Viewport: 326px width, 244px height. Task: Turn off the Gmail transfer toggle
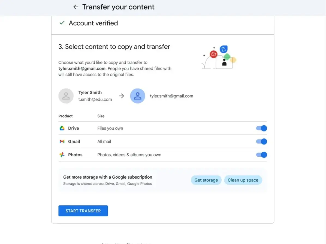pos(261,141)
